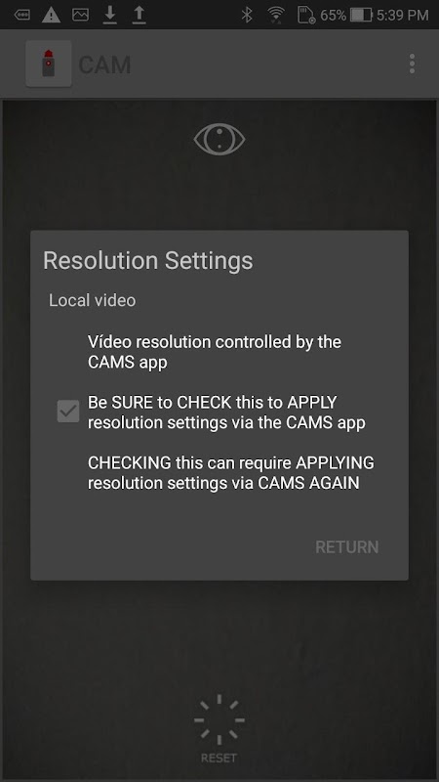Tap the picture notification icon
Viewport: 439px width, 782px height.
[80, 15]
